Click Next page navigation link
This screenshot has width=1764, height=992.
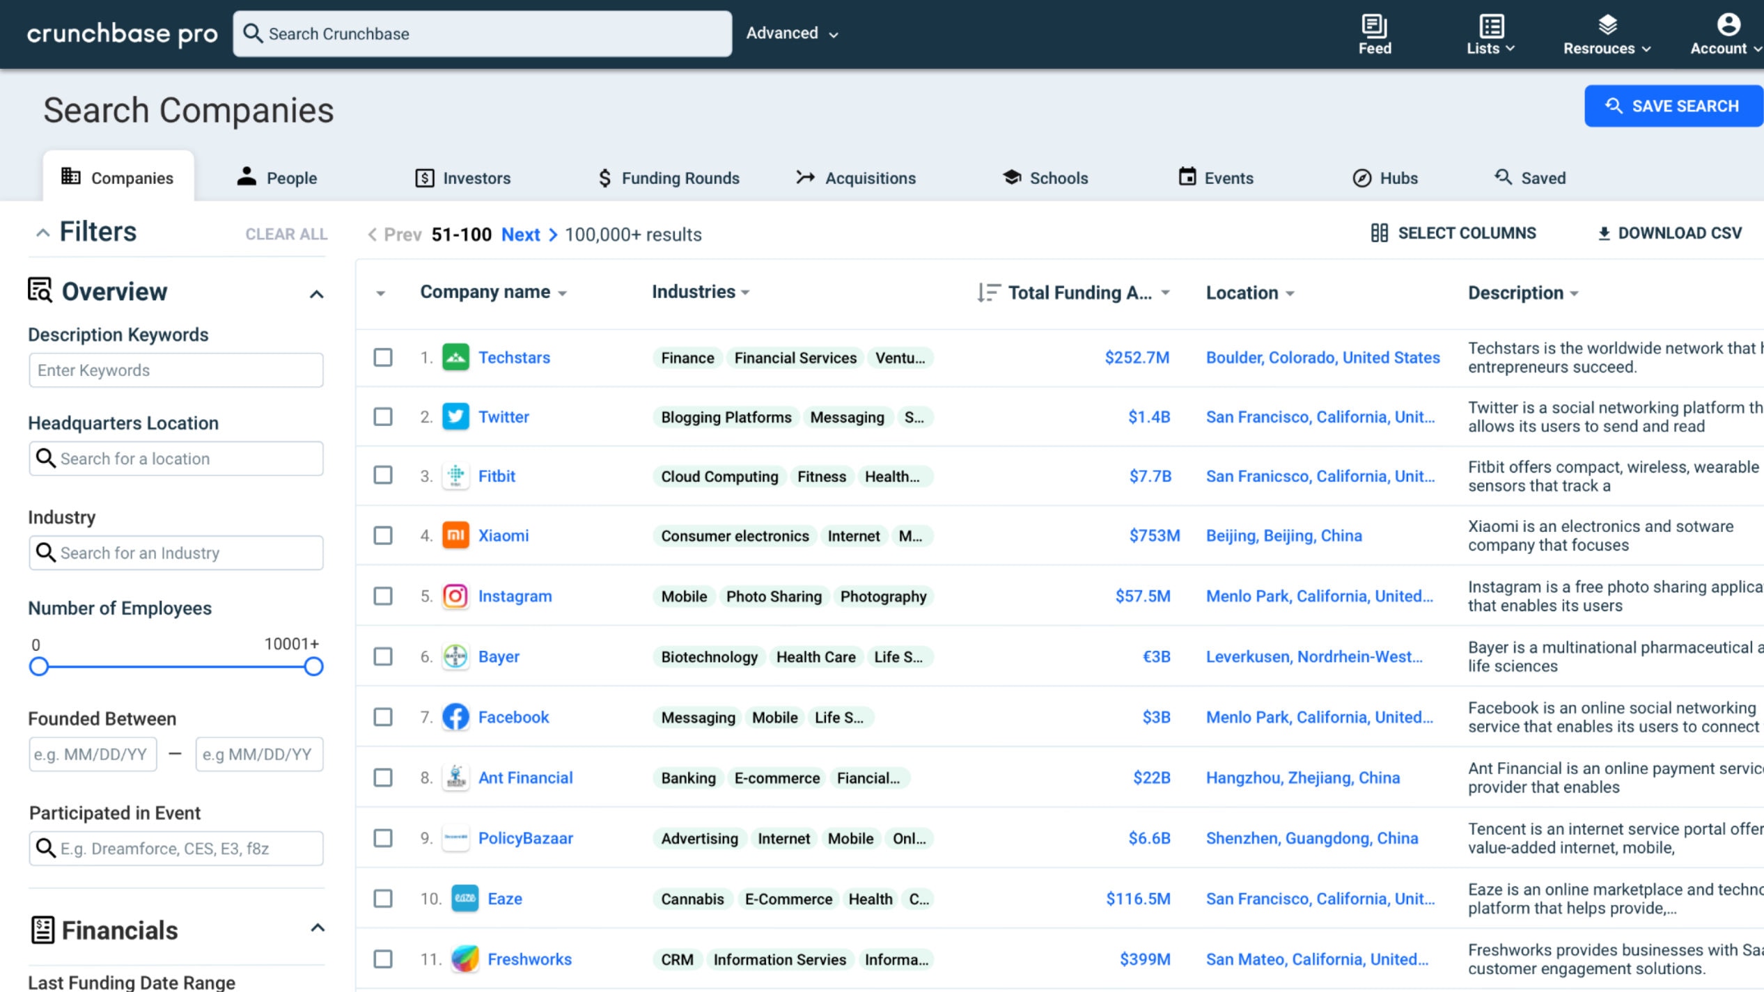[x=521, y=234]
